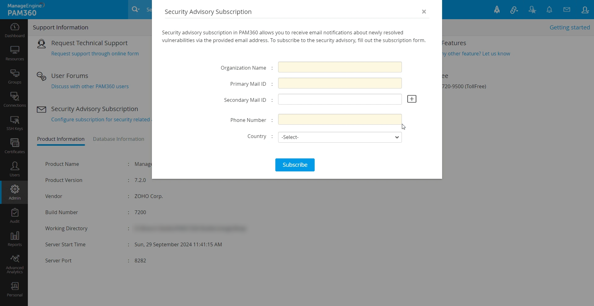Focus the Phone Number field
This screenshot has width=594, height=306.
point(340,119)
